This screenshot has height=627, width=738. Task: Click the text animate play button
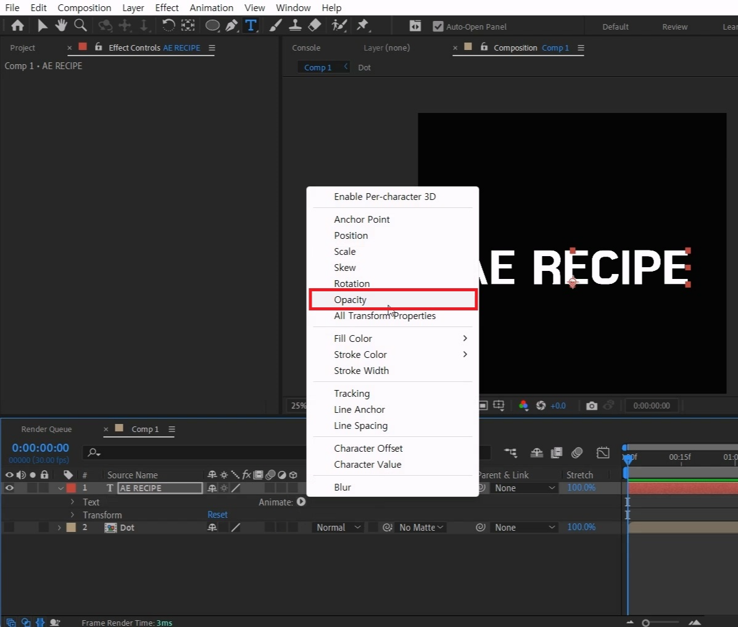pyautogui.click(x=301, y=502)
